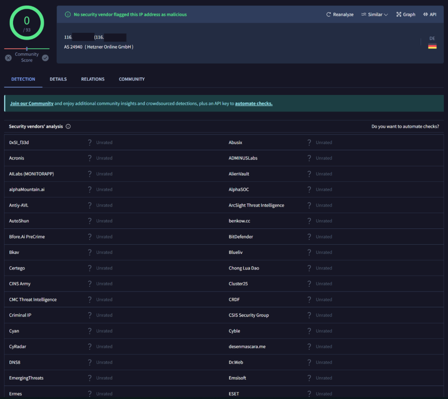Click the 'Cyble' vendor name
This screenshot has height=399, width=448.
coord(234,331)
